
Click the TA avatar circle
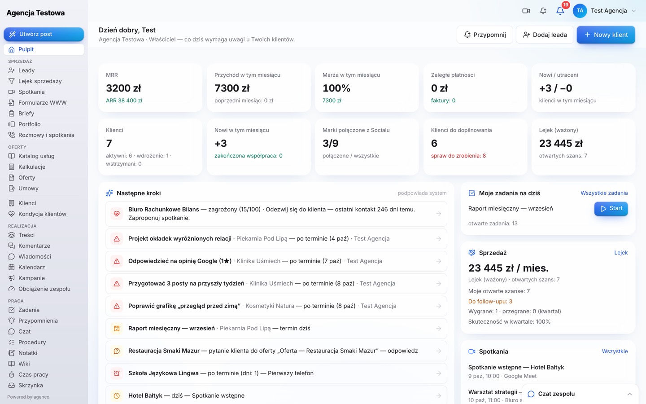580,11
